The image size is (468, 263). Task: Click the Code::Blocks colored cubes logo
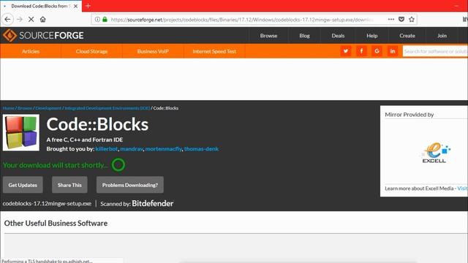click(21, 133)
